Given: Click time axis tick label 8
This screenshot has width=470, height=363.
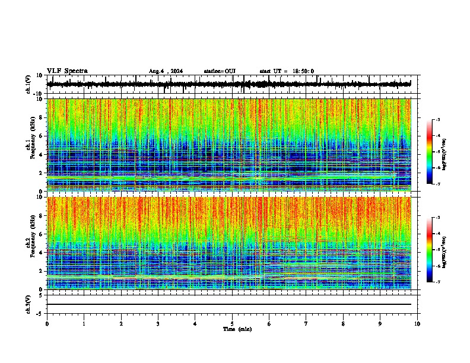Looking at the screenshot, I should pos(343,324).
